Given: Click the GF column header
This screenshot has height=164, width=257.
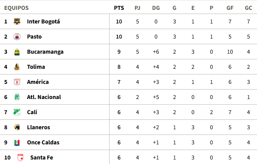Looking at the screenshot, I should click(230, 8).
